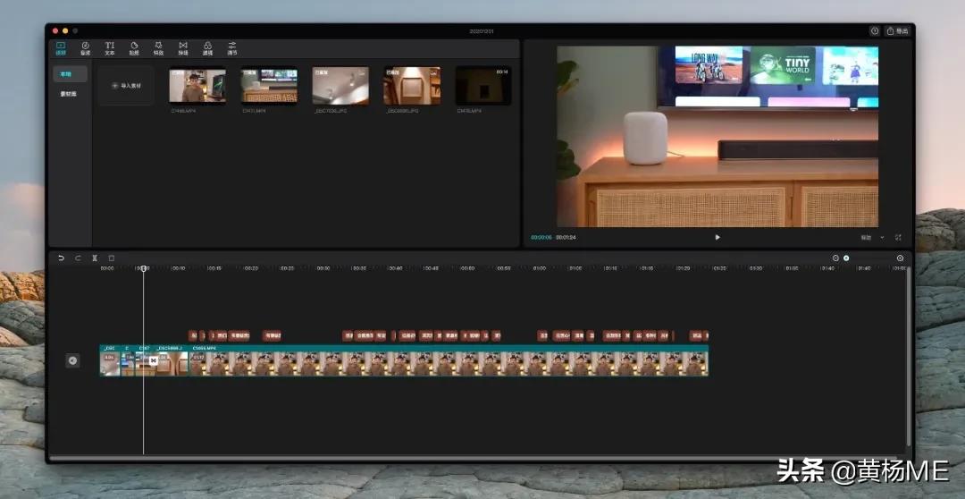Select the dark clip thumbnail marked 00:14
This screenshot has width=965, height=499.
coord(483,86)
